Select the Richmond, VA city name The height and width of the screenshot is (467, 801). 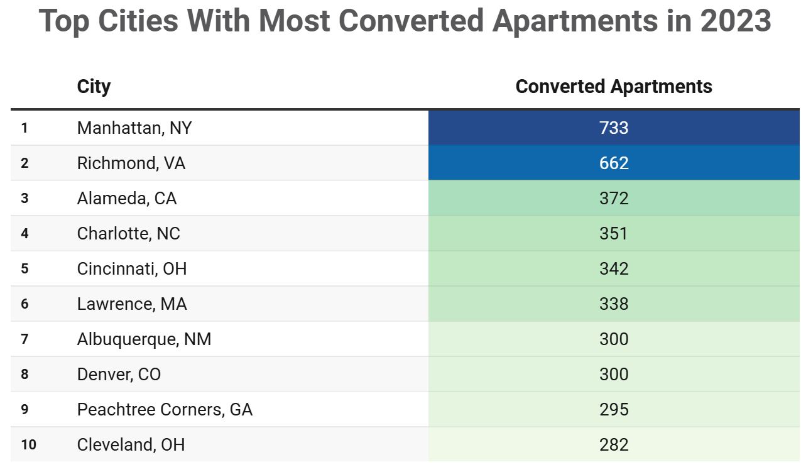click(131, 163)
